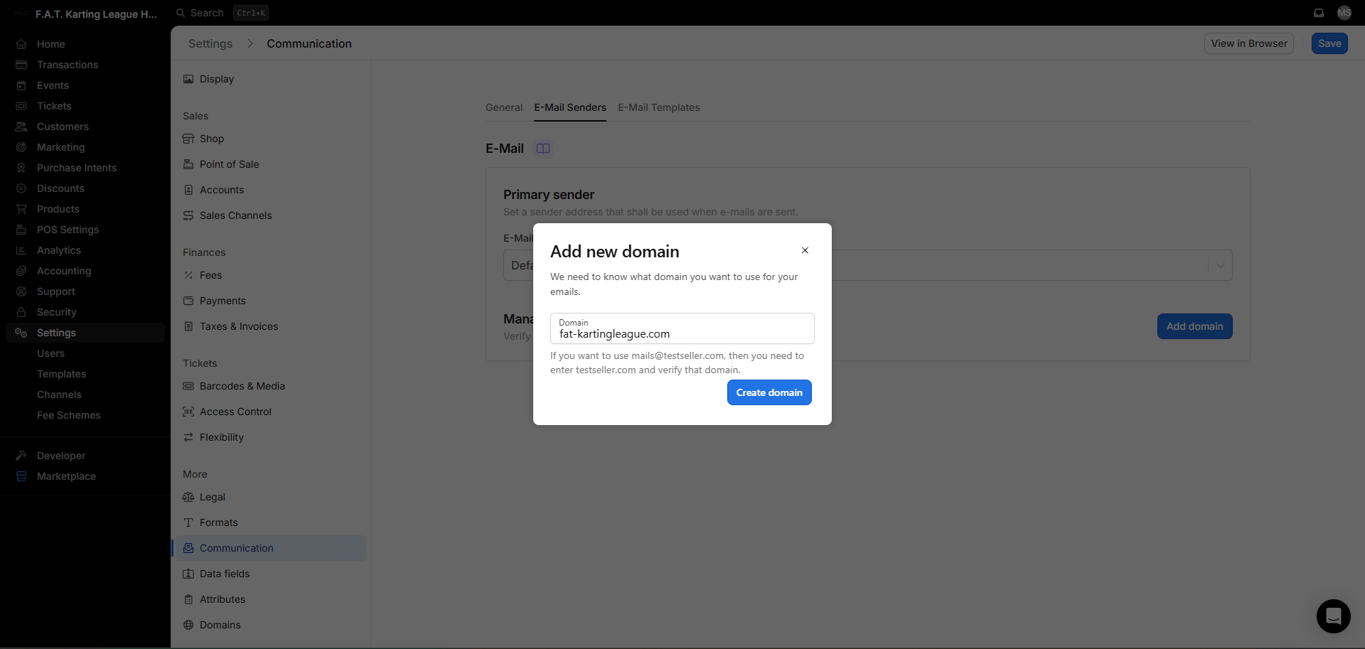Viewport: 1365px width, 649px height.
Task: Click View in Browser button
Action: tap(1249, 43)
